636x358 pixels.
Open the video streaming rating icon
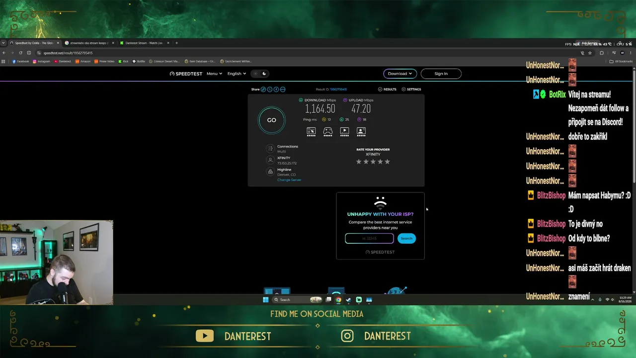(344, 131)
